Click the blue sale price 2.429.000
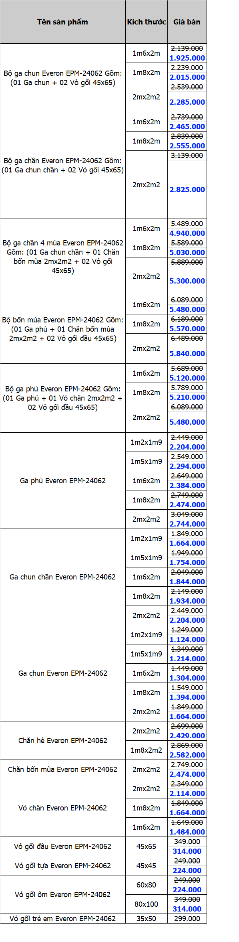 187,735
